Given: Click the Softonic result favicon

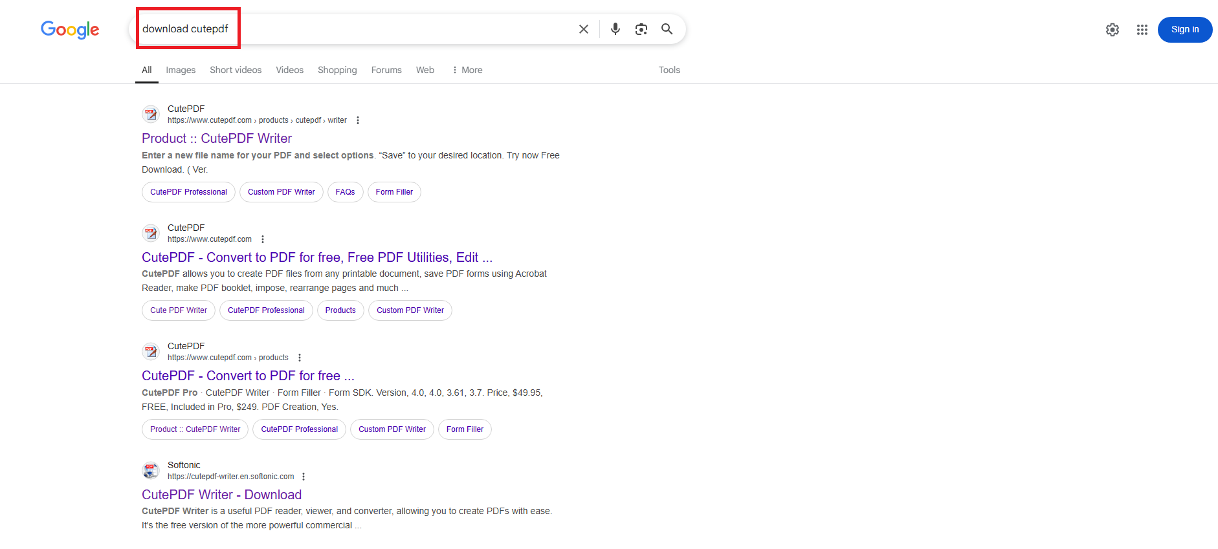Looking at the screenshot, I should pos(151,470).
